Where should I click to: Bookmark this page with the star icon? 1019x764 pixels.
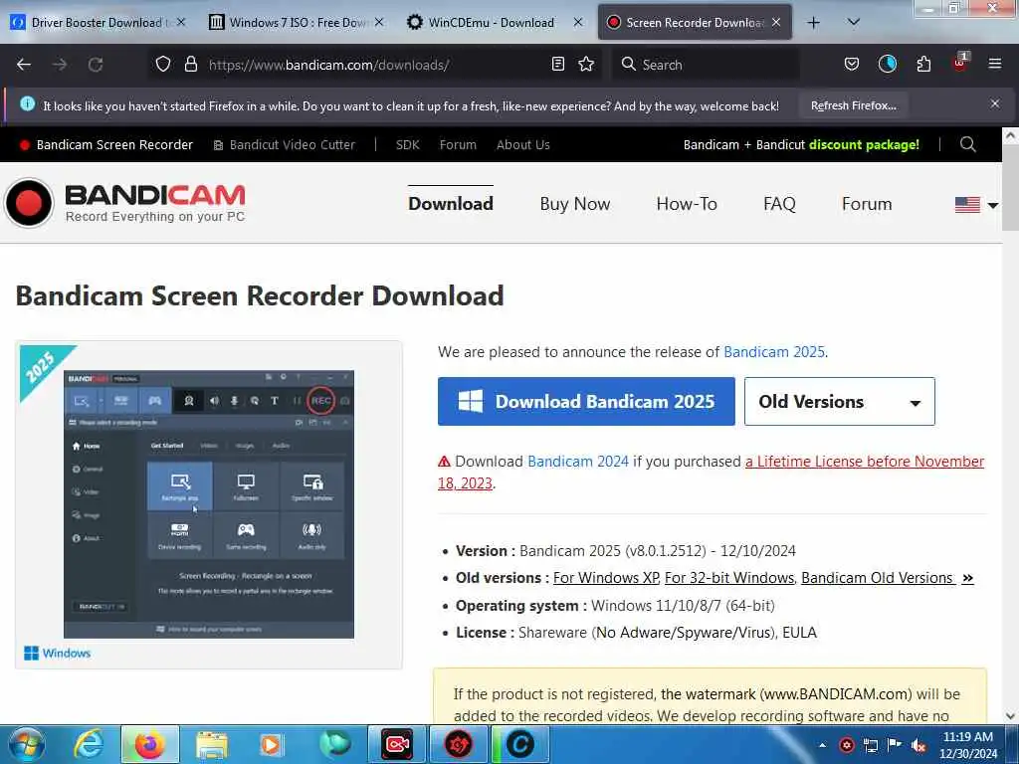586,65
